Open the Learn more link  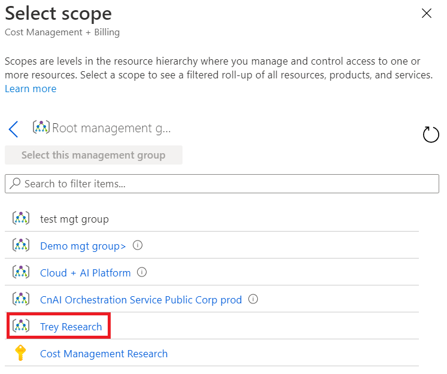pyautogui.click(x=31, y=89)
